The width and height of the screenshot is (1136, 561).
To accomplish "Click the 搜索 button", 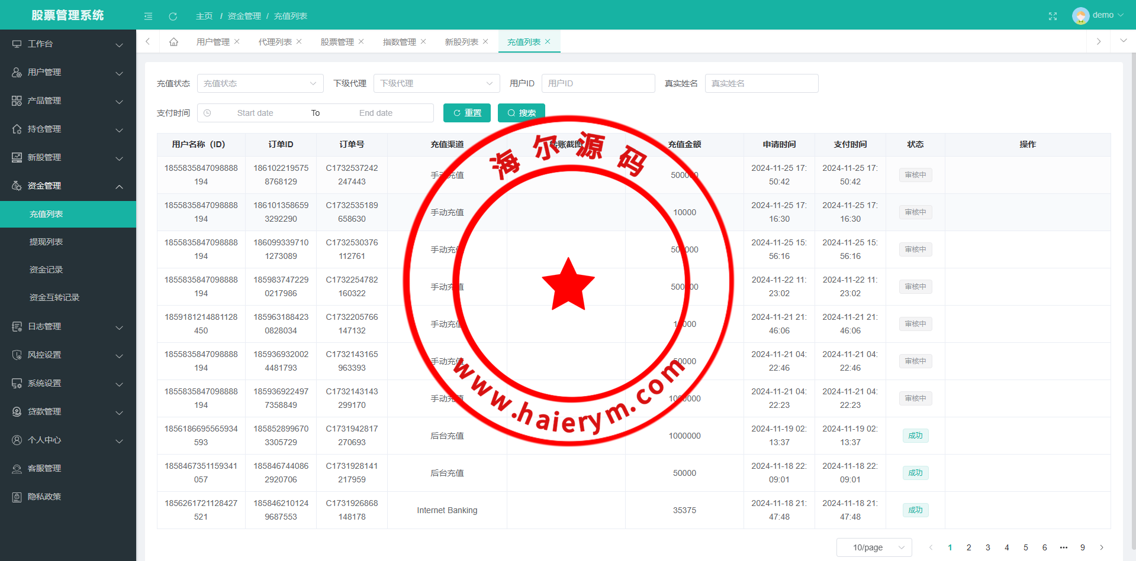I will [521, 113].
